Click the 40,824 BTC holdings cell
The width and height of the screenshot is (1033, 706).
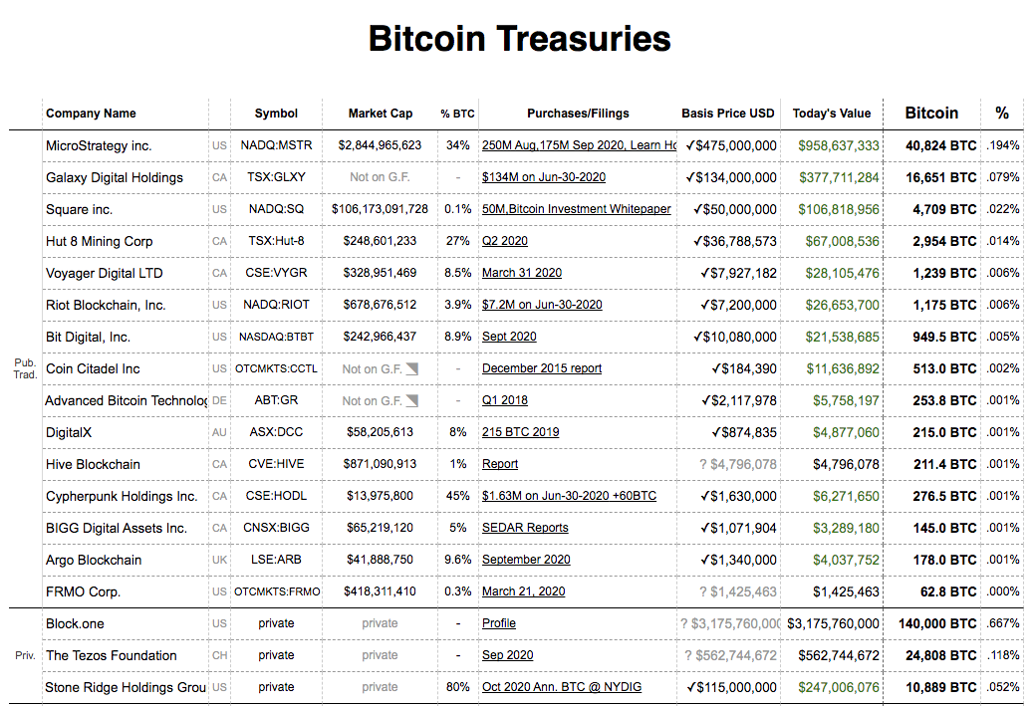[x=940, y=145]
